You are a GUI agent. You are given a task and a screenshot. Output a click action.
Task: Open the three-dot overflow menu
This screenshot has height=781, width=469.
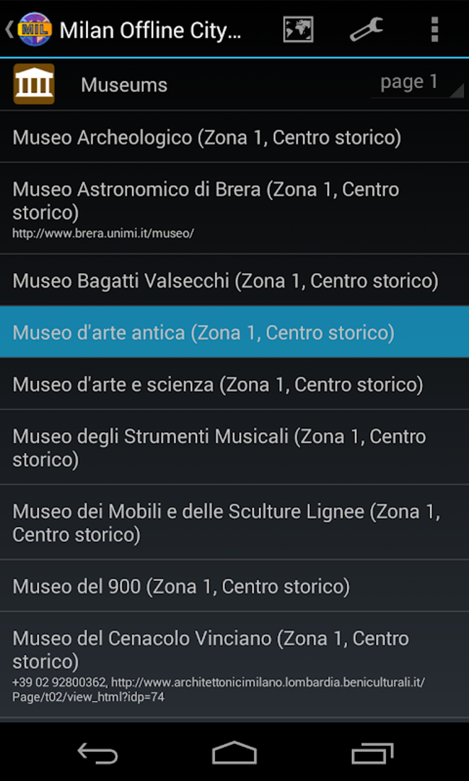pyautogui.click(x=435, y=29)
